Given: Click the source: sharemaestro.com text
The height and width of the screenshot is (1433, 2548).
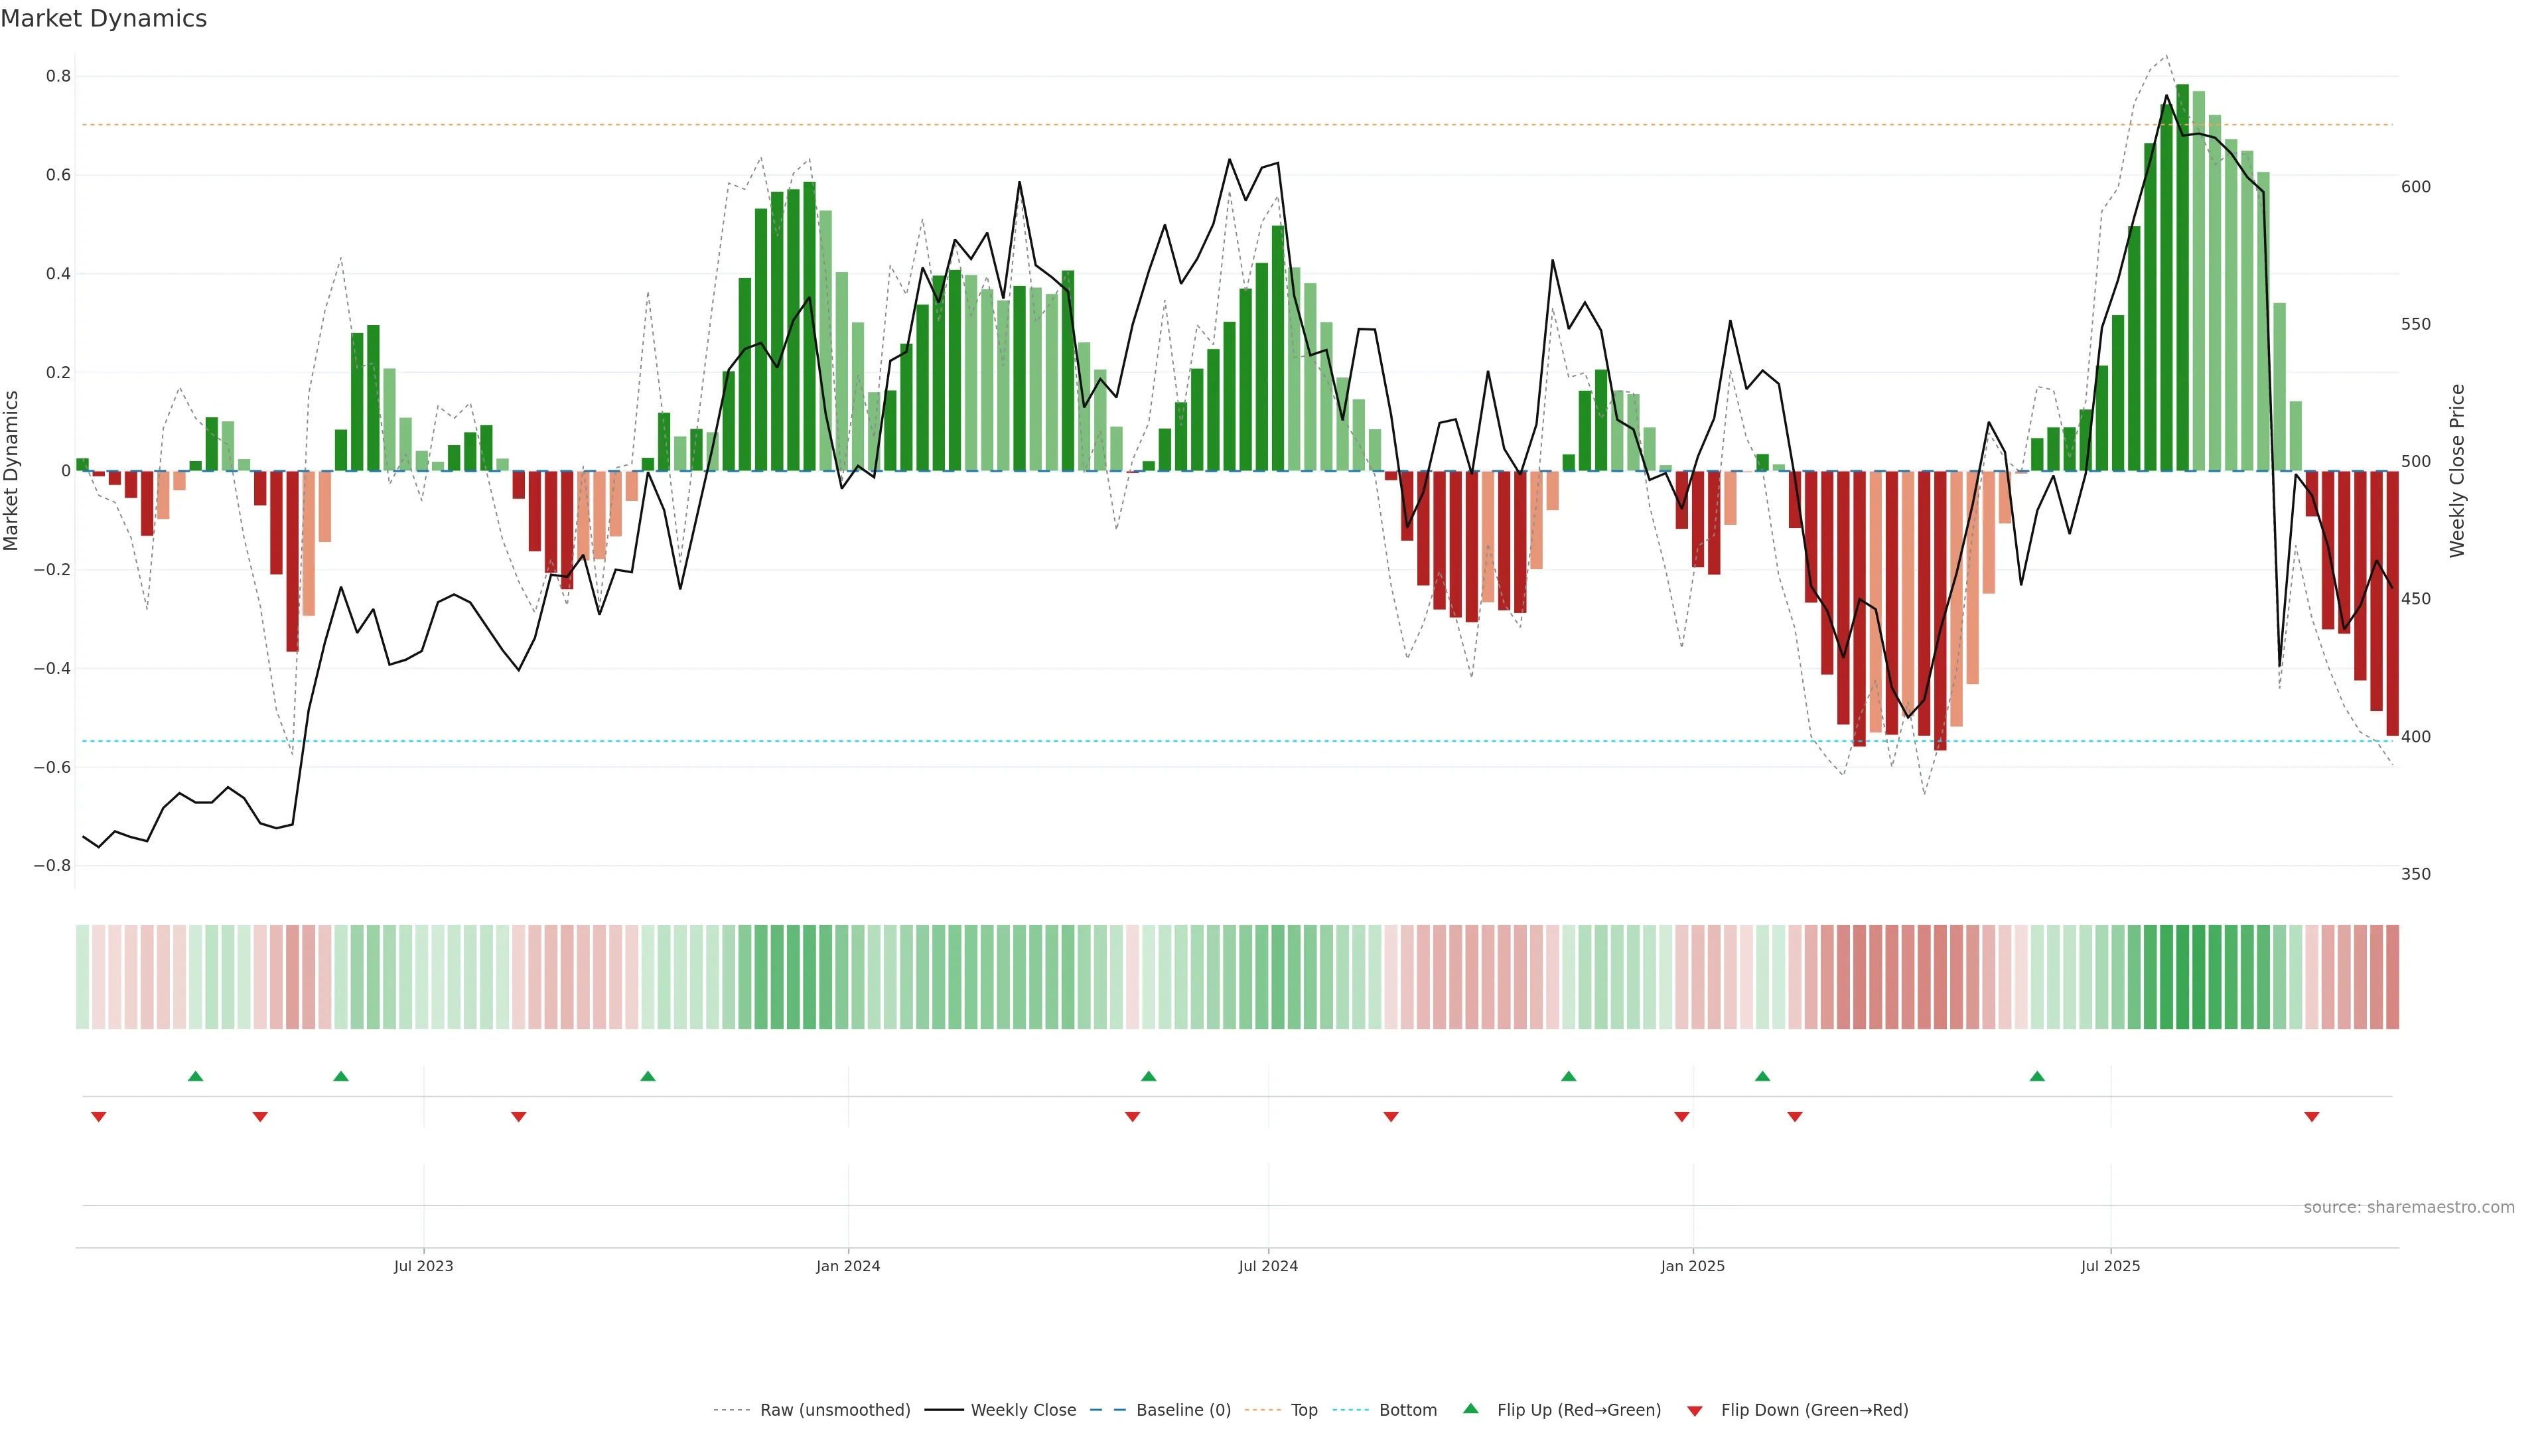Looking at the screenshot, I should coord(2409,1207).
